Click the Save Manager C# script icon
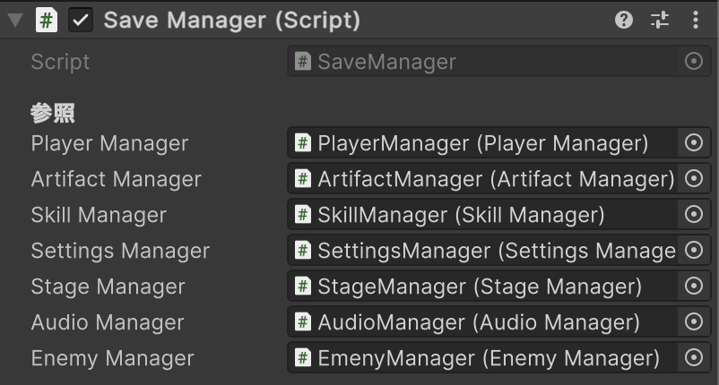Image resolution: width=719 pixels, height=385 pixels. (47, 20)
